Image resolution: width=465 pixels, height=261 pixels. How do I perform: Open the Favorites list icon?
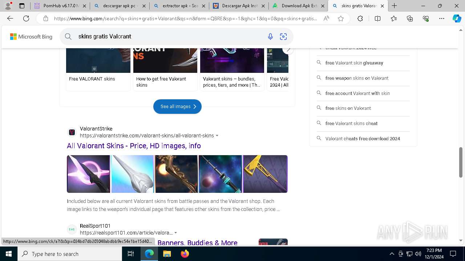394,18
